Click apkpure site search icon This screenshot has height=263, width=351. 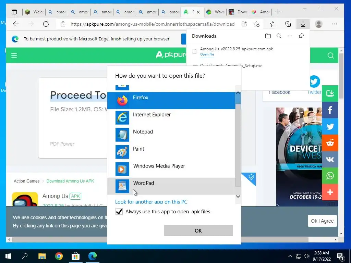331,55
